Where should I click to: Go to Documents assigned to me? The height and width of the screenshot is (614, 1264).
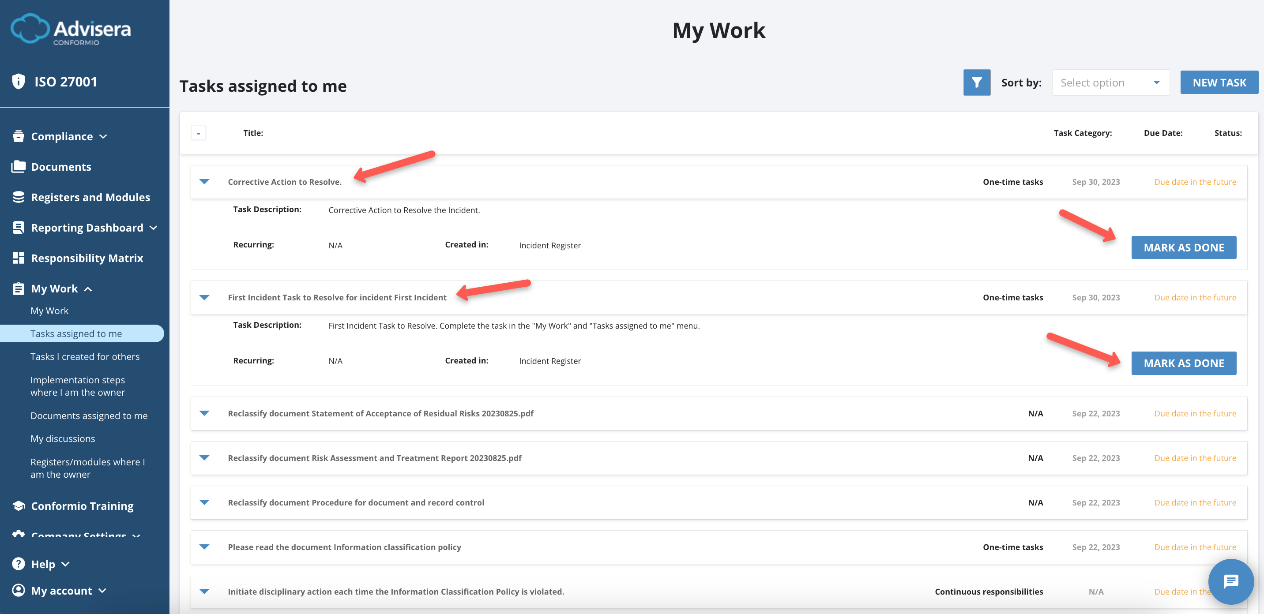[x=89, y=416]
